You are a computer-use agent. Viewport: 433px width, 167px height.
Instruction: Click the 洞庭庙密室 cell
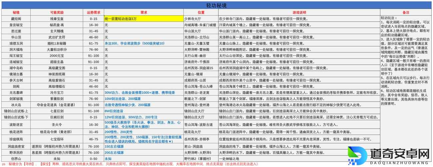(x=16, y=146)
